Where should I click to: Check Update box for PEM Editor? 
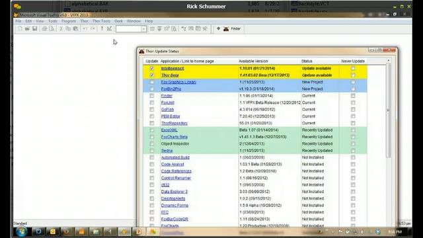pos(152,116)
